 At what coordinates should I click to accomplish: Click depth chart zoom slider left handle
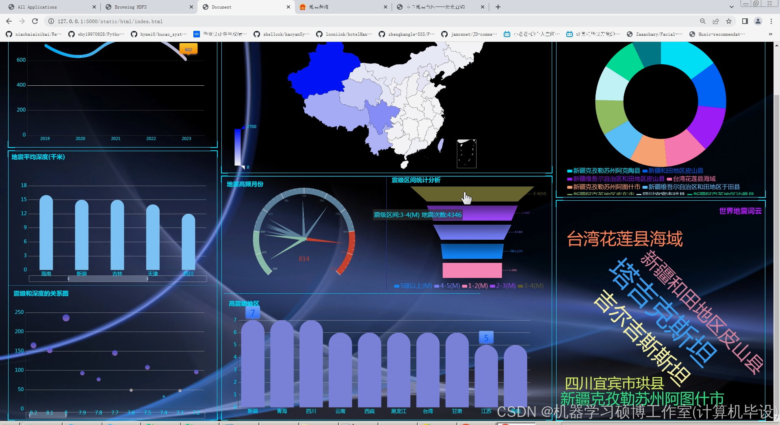point(68,279)
